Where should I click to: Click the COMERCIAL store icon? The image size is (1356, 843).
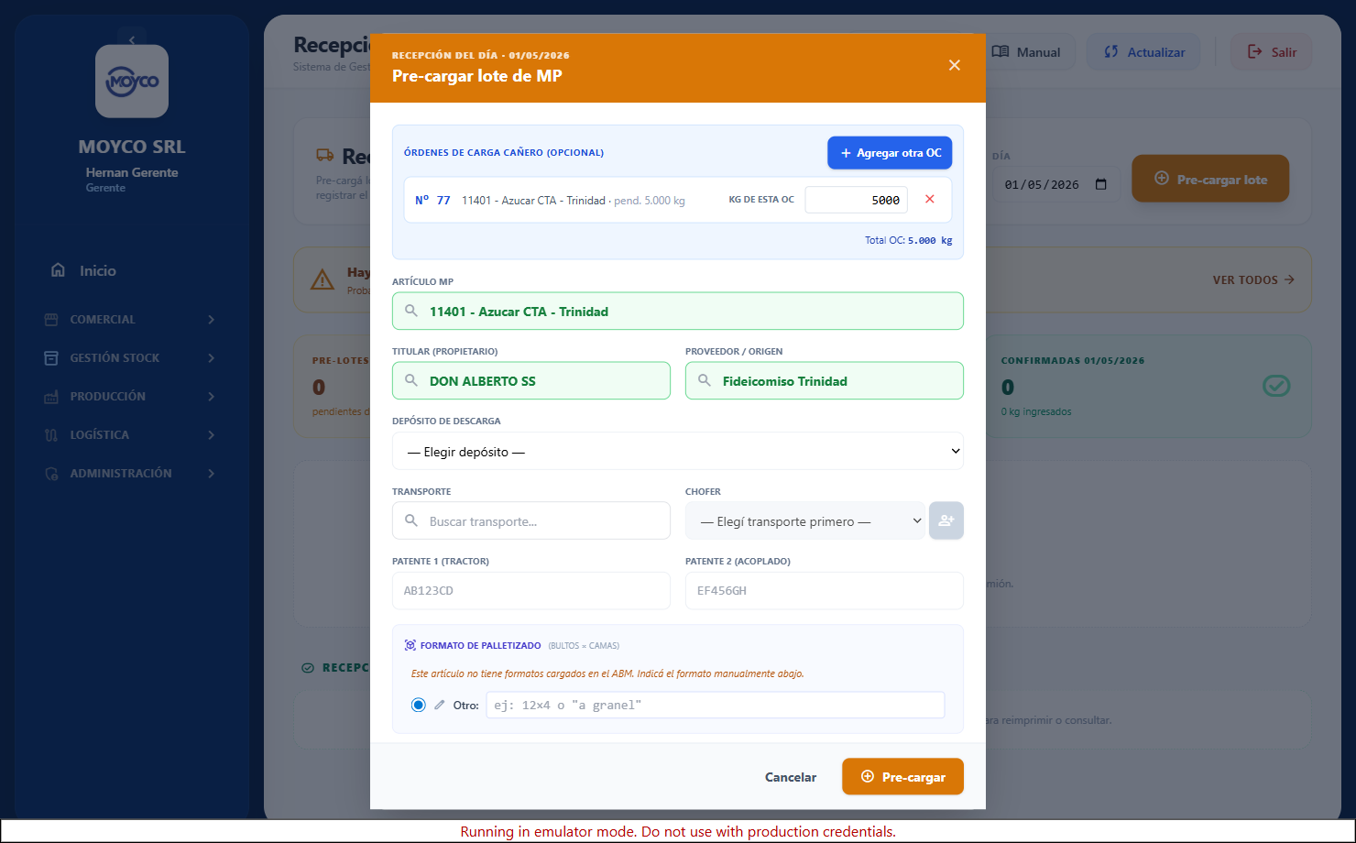point(51,319)
